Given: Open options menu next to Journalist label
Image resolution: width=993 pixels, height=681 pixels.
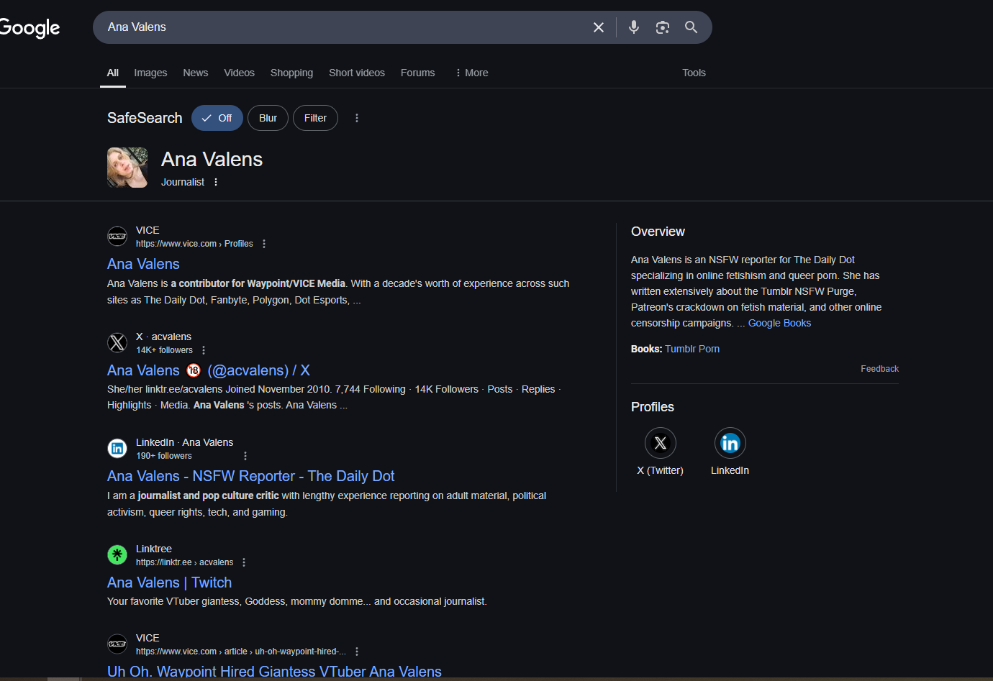Looking at the screenshot, I should pos(216,182).
